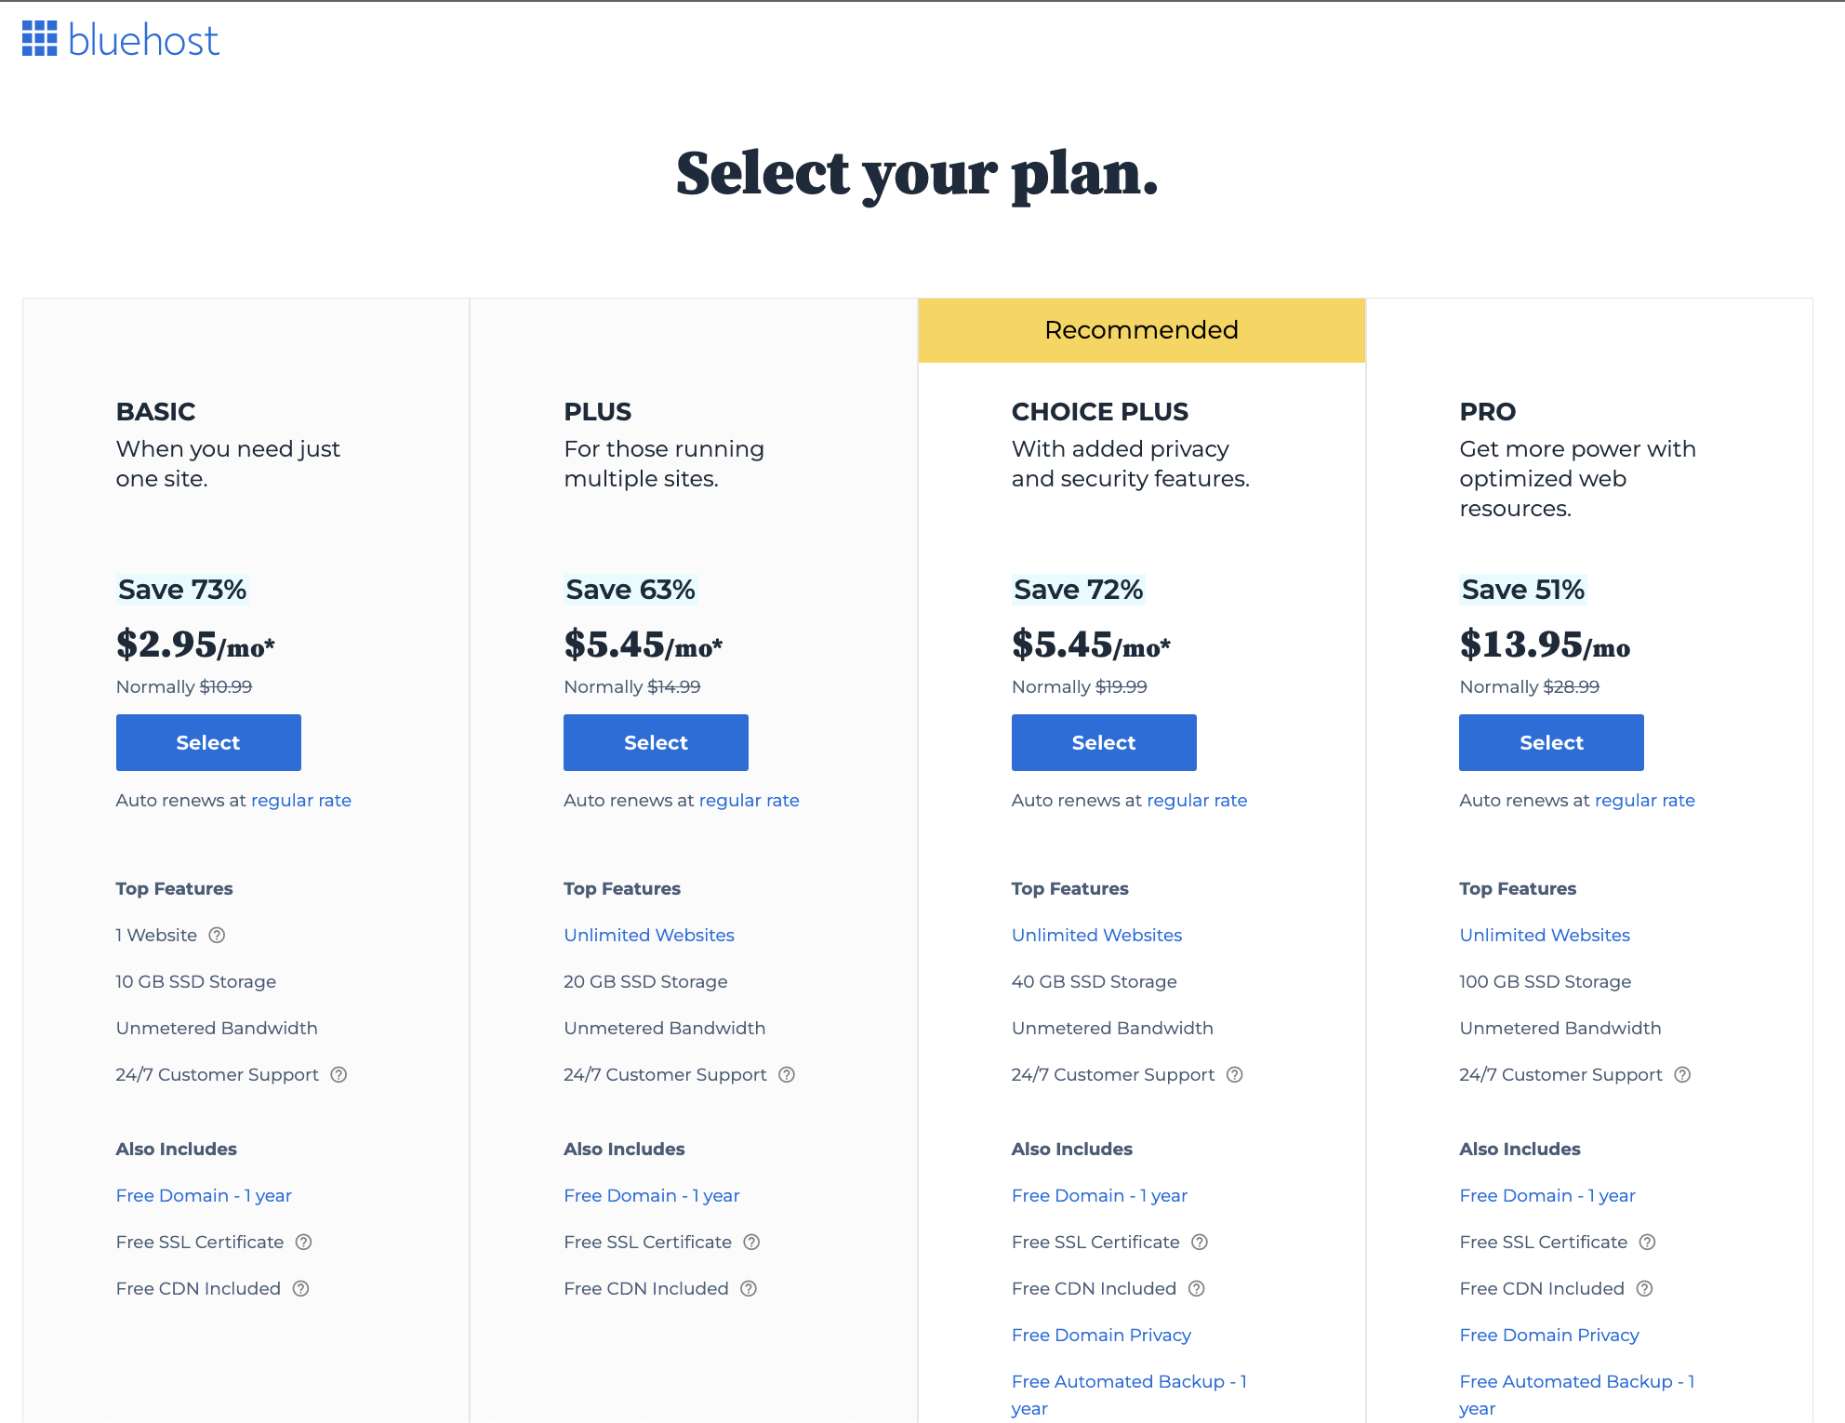Click Free Domain link under BASIC plan
This screenshot has width=1845, height=1423.
(x=203, y=1196)
